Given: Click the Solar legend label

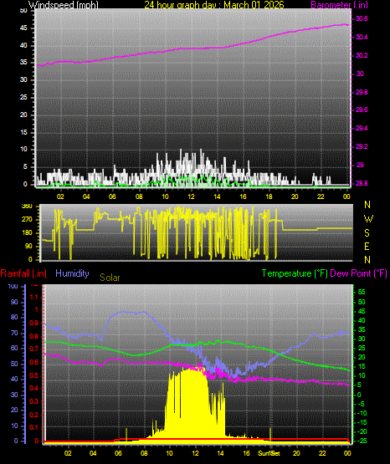Looking at the screenshot, I should (x=110, y=278).
